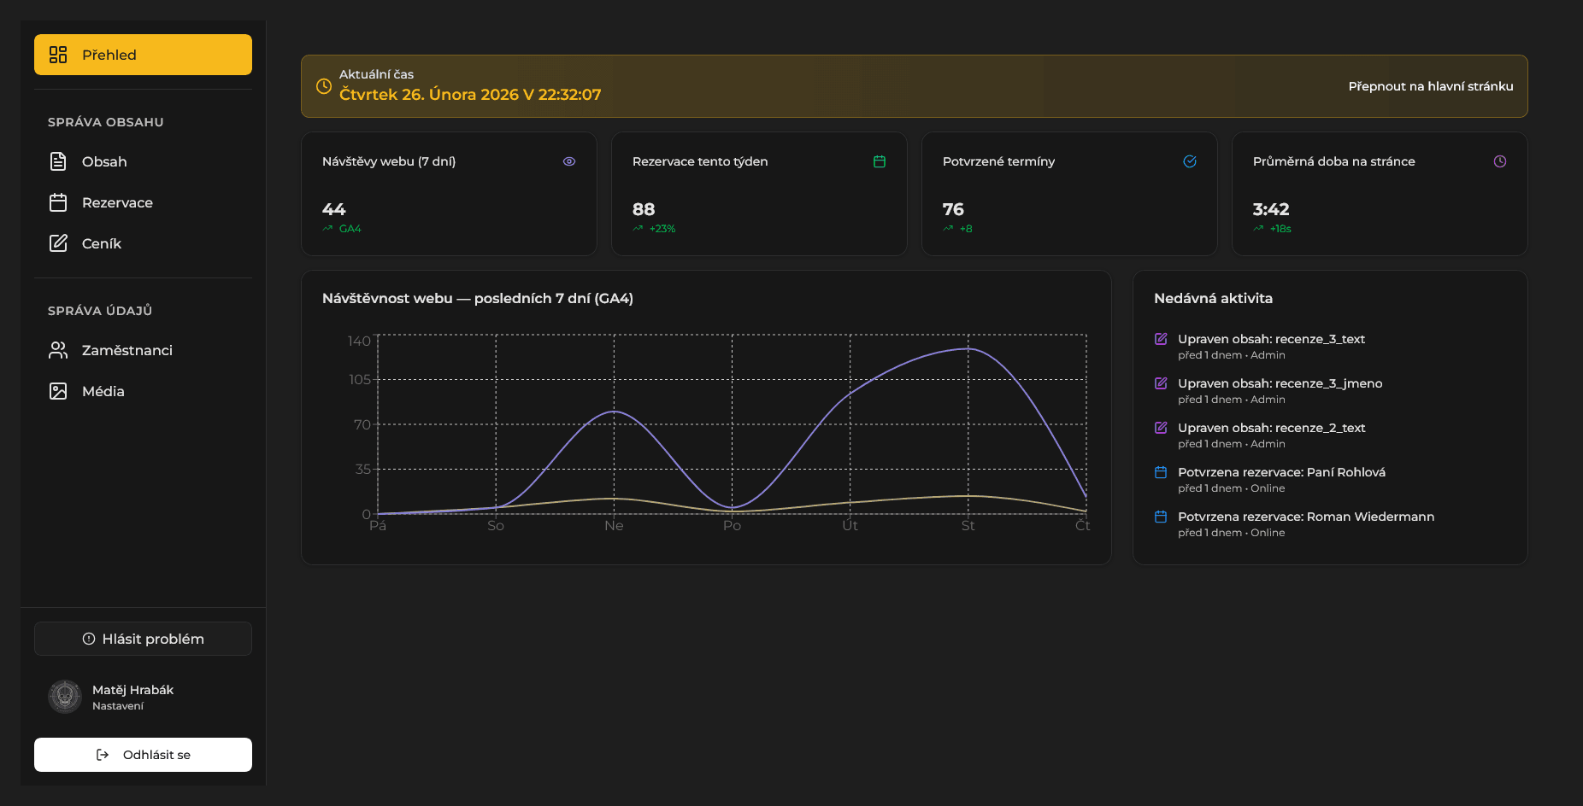Click the Odhlásit se button
The width and height of the screenshot is (1583, 806).
(143, 755)
